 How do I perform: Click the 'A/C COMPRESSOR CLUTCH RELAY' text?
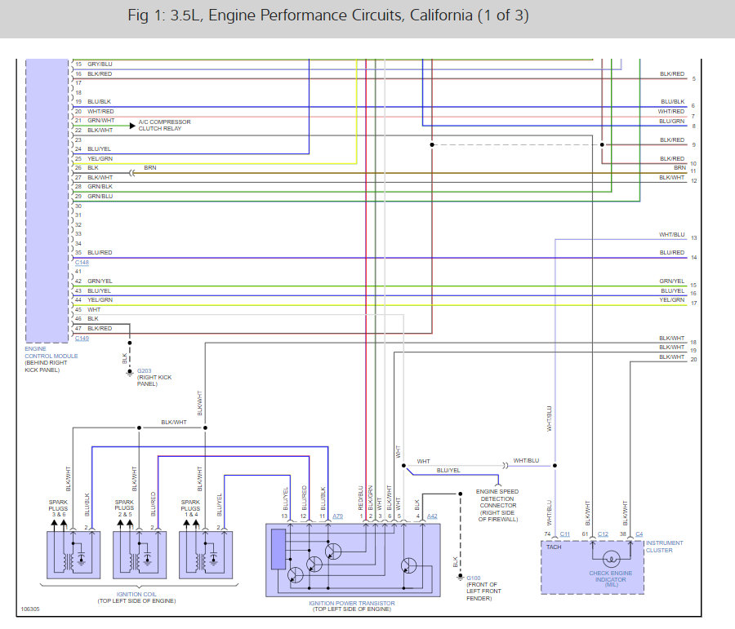click(164, 125)
